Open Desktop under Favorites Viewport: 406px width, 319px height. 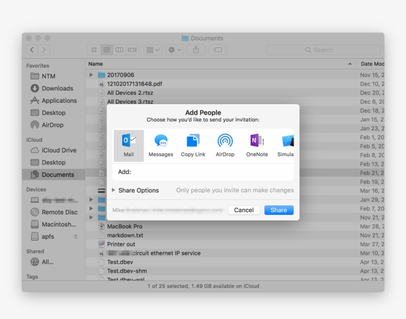point(53,113)
